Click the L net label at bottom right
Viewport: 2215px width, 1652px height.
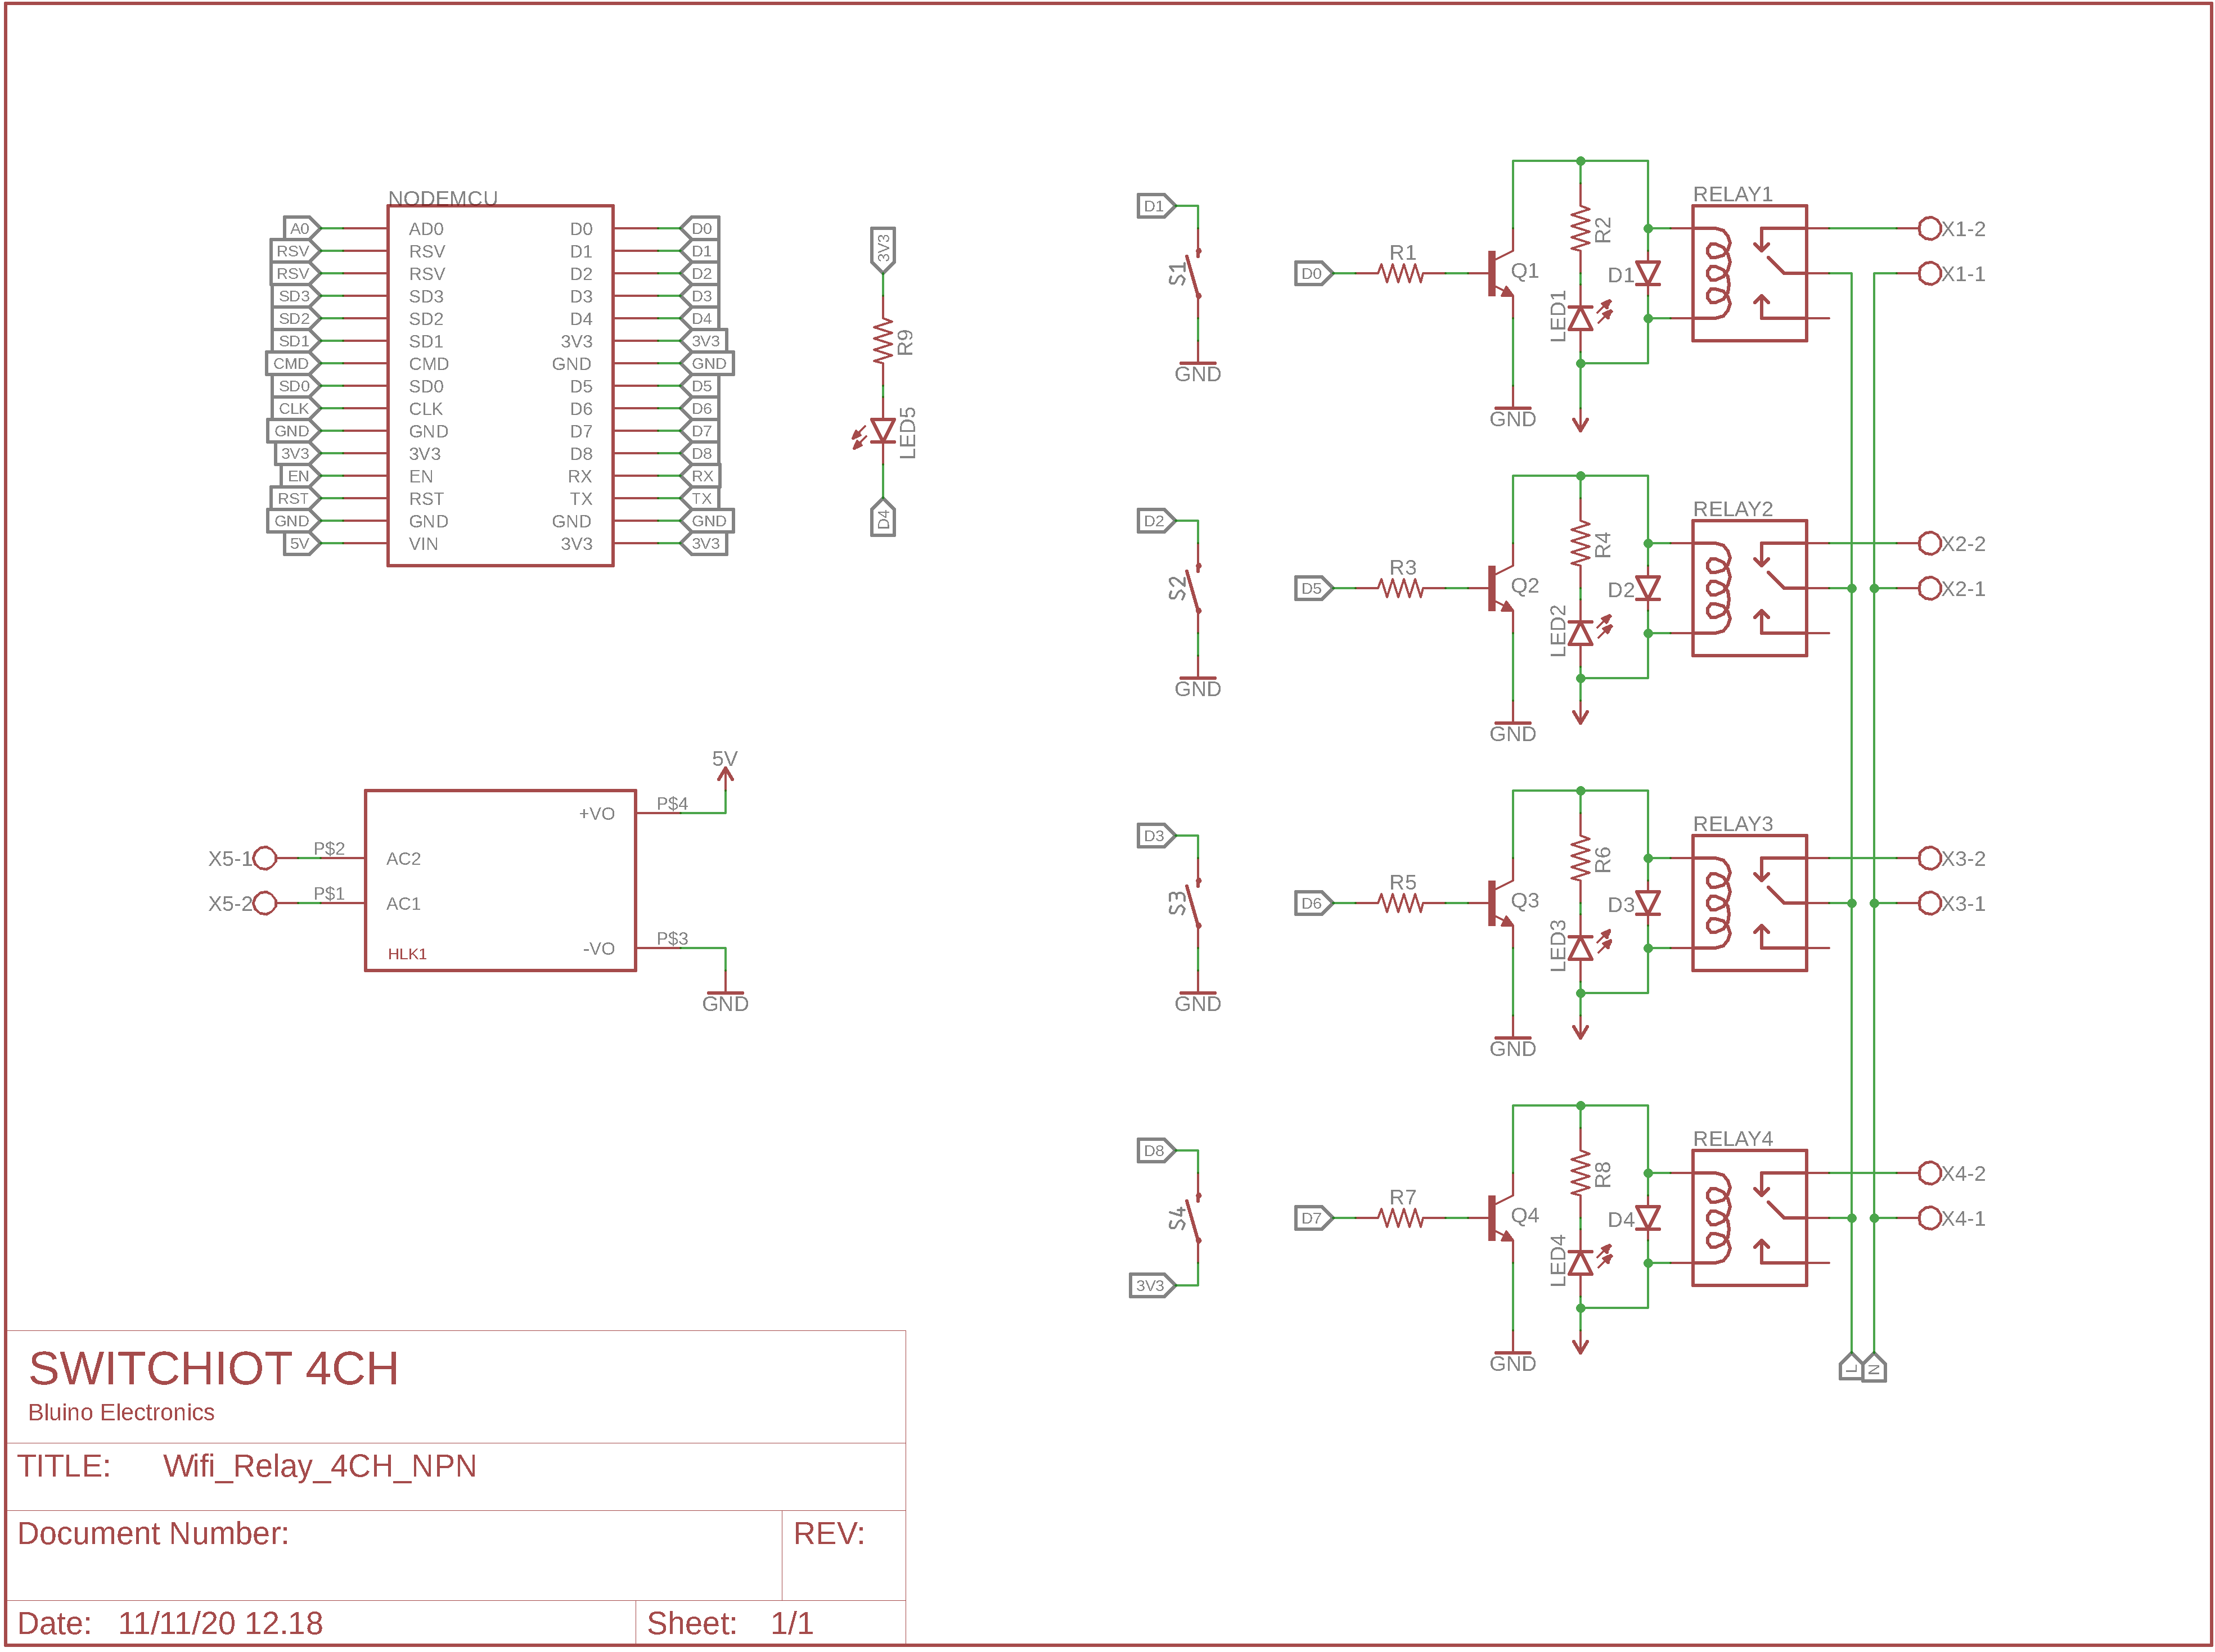pos(1851,1367)
